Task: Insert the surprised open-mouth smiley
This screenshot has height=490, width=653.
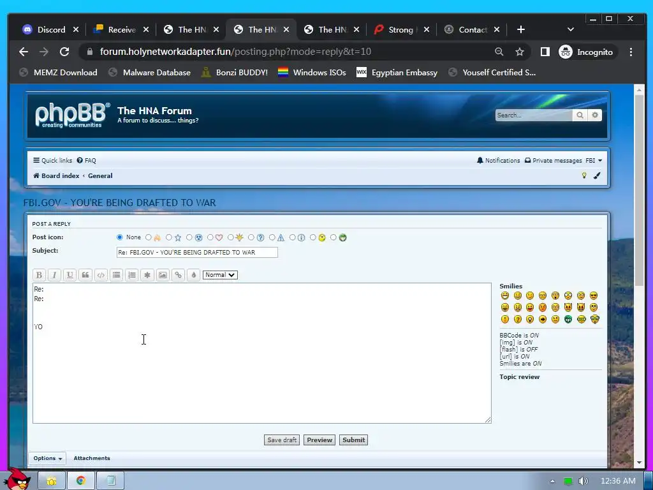Action: (x=555, y=296)
